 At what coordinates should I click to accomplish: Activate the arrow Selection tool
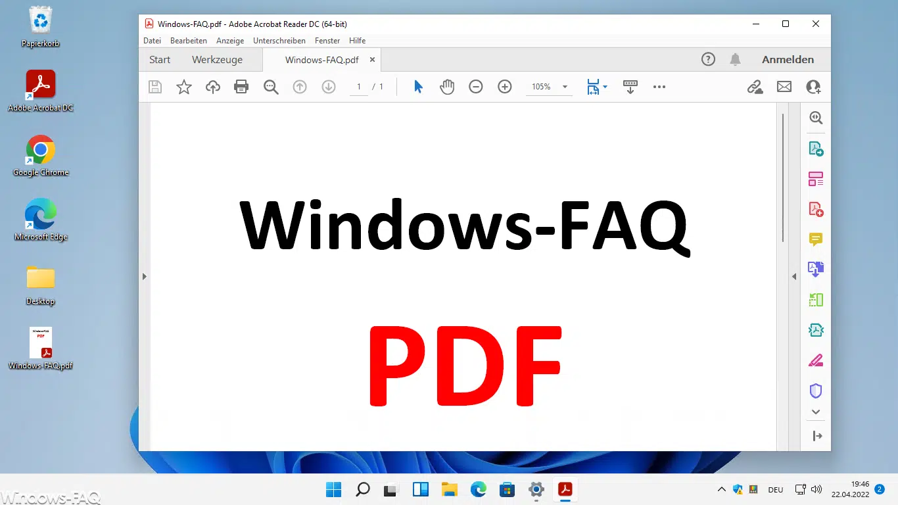[418, 87]
